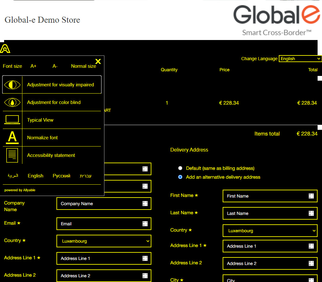
Task: Switch accessibility language to Русский
Action: (x=61, y=176)
